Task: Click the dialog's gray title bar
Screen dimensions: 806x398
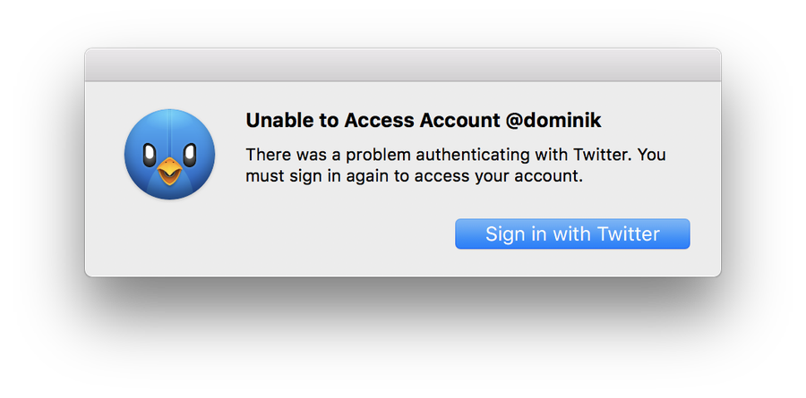Action: (x=402, y=64)
